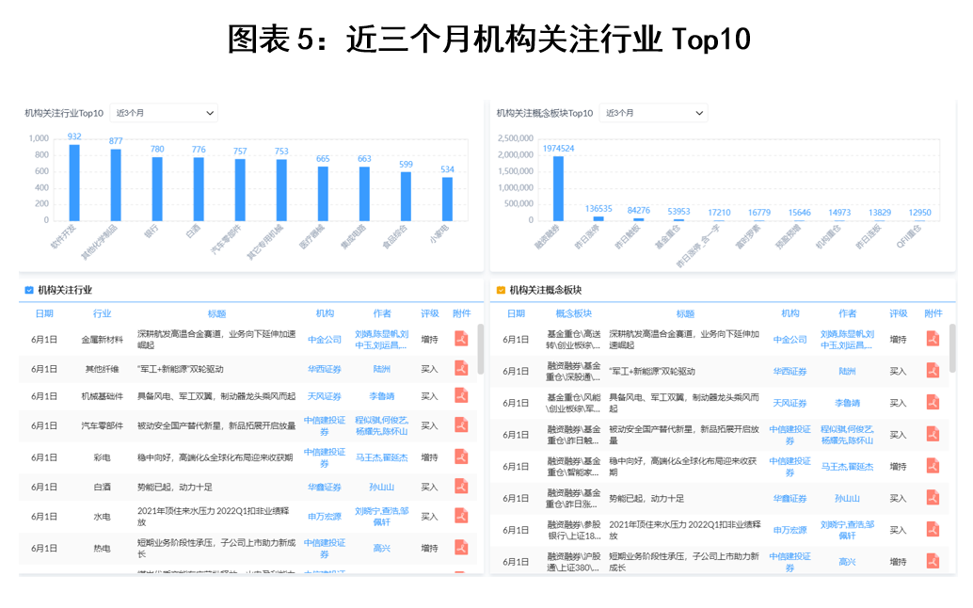This screenshot has height=608, width=973.
Task: Click the 融资融券 bar showing 1974524
Action: 558,188
